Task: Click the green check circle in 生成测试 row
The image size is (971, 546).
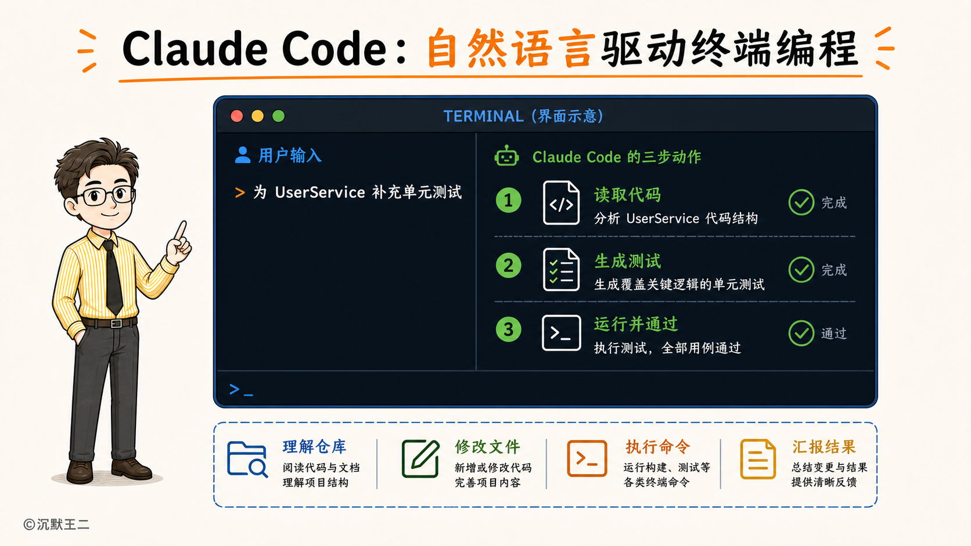Action: pyautogui.click(x=801, y=270)
